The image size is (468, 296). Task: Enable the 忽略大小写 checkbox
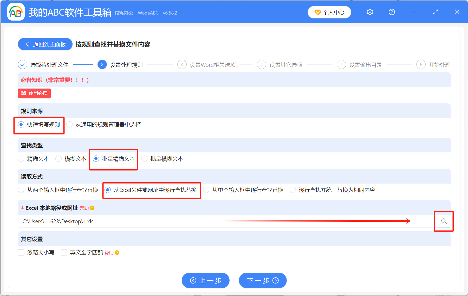point(21,252)
